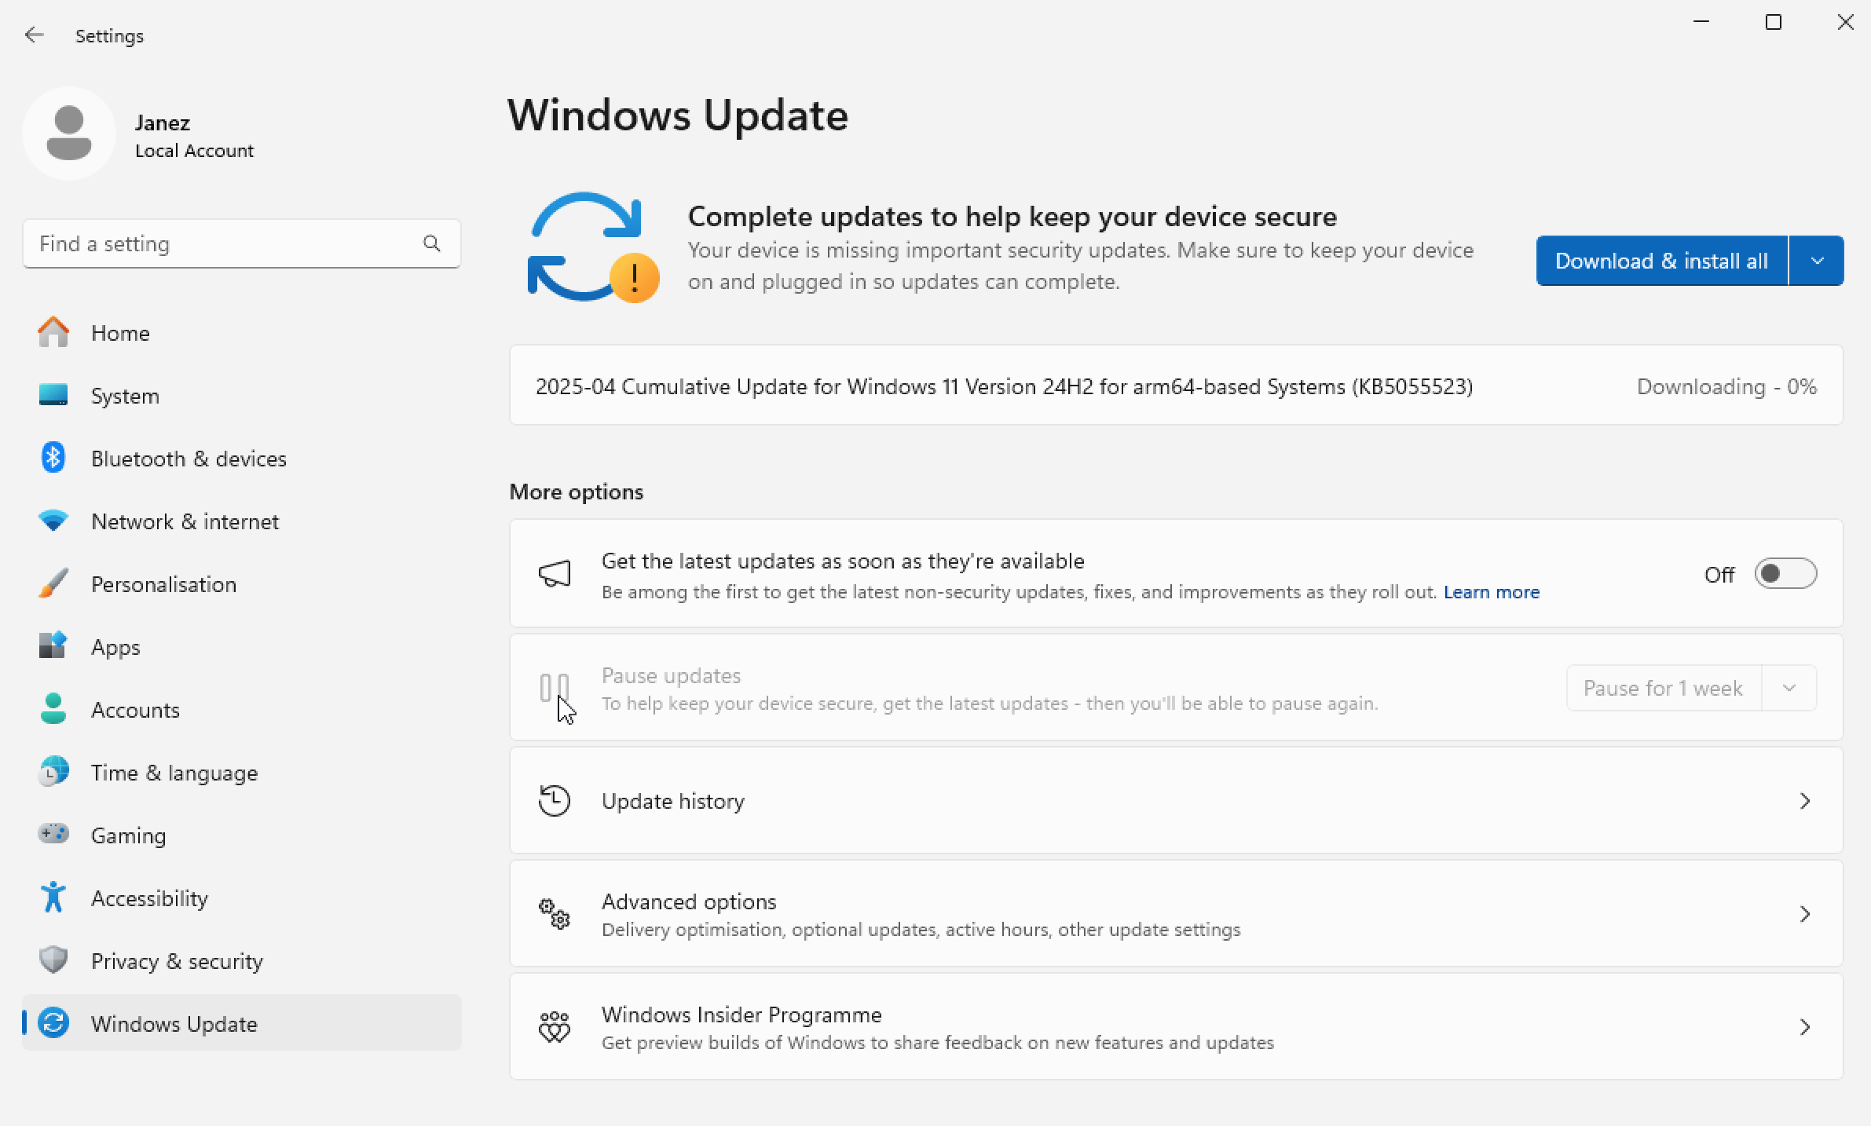Toggle on get latest updates switch

1785,574
